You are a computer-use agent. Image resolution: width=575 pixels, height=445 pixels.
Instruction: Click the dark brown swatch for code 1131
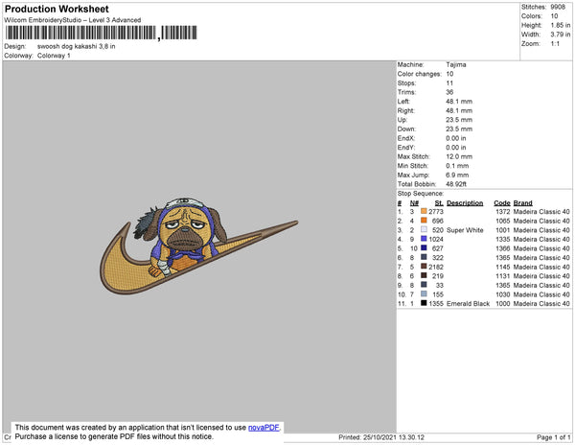tap(424, 275)
